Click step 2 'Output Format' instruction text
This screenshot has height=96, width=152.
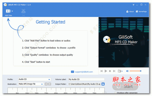point(49,48)
